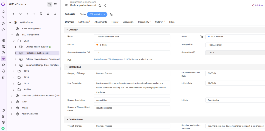Image resolution: width=265 pixels, height=131 pixels.
Task: Open workflow diagram icon beside ECR Initiation status
Action: (111, 14)
